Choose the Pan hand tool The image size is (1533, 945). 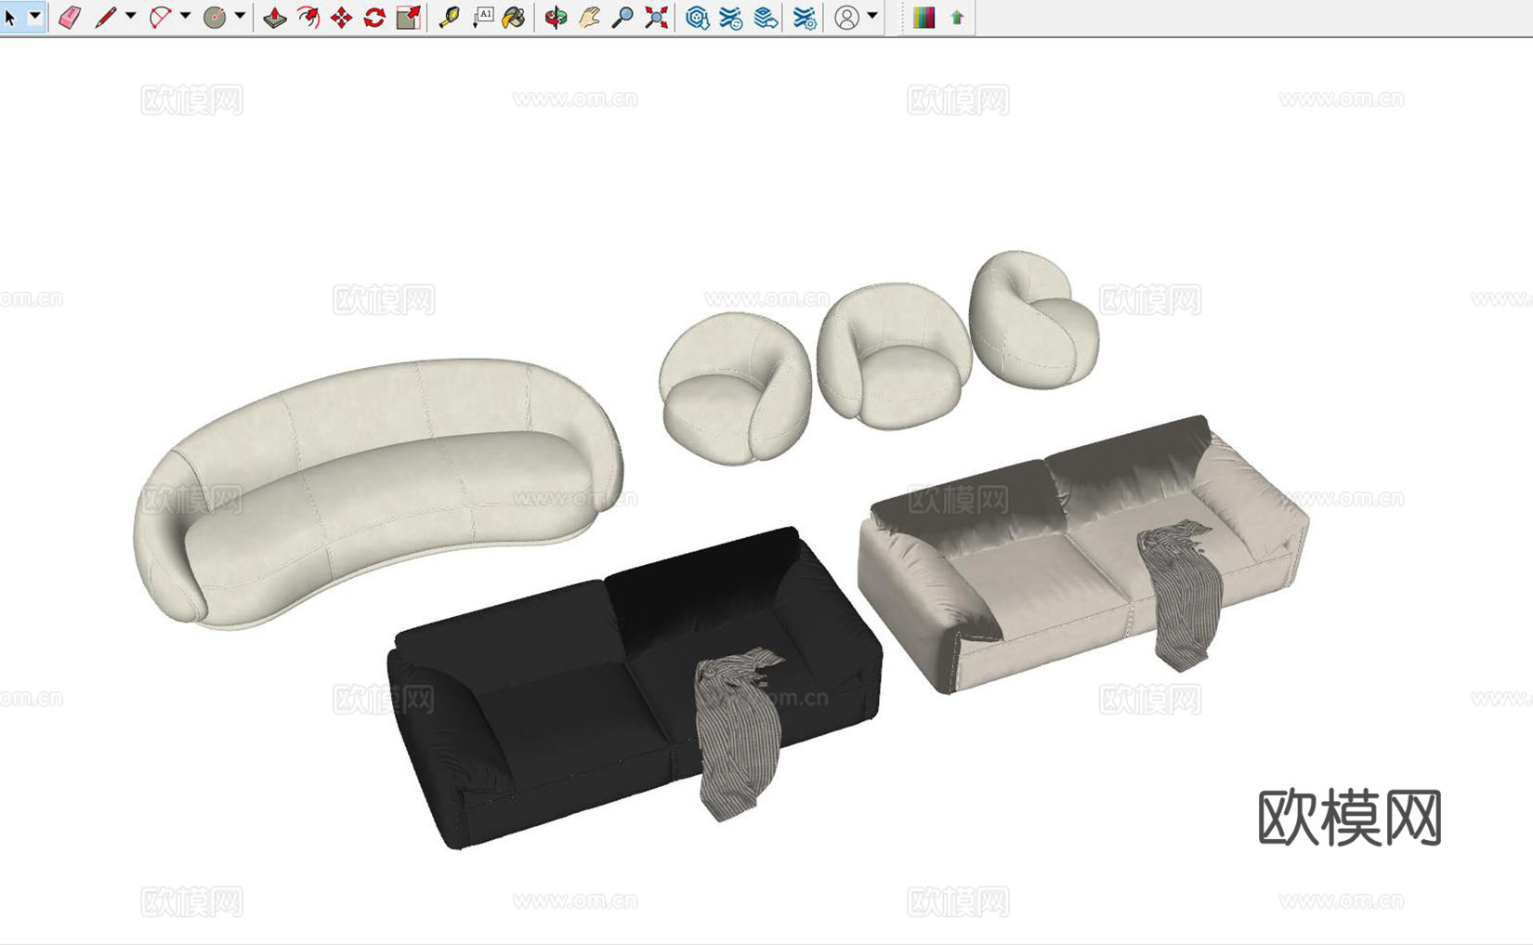pyautogui.click(x=589, y=17)
